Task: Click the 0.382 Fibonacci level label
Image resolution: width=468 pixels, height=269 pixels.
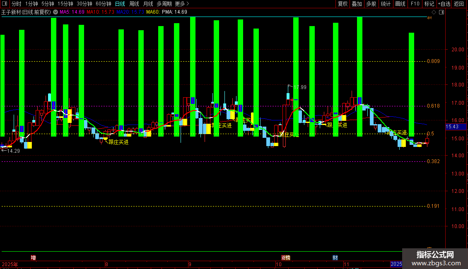Action: coord(433,161)
